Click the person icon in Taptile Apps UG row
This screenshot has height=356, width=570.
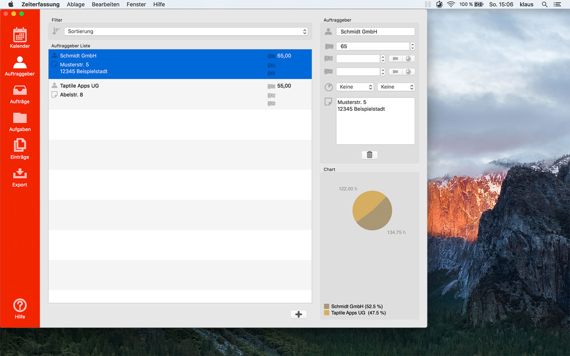(55, 85)
